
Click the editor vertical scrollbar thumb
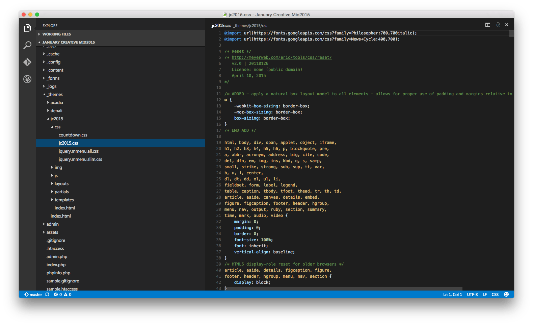pos(511,33)
